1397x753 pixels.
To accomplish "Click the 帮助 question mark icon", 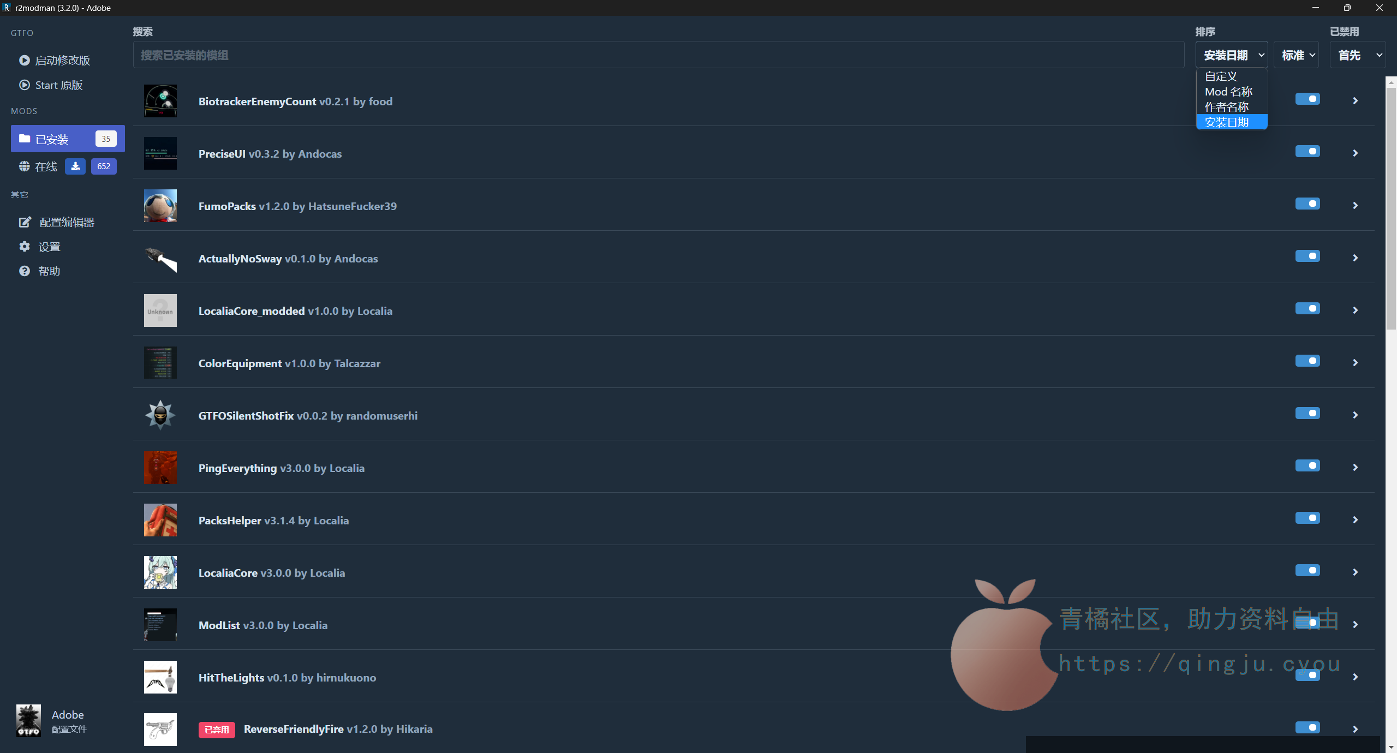I will pyautogui.click(x=25, y=271).
